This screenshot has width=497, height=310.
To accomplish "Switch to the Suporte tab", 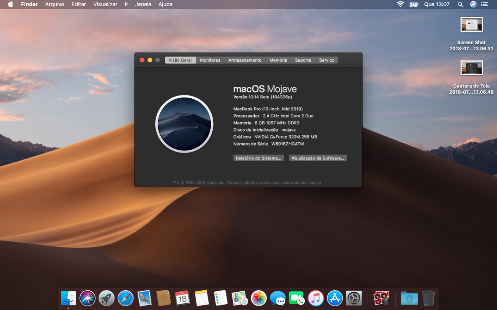I will (x=303, y=60).
